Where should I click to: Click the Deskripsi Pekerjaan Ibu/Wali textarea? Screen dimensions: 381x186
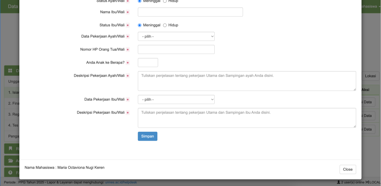point(247,118)
